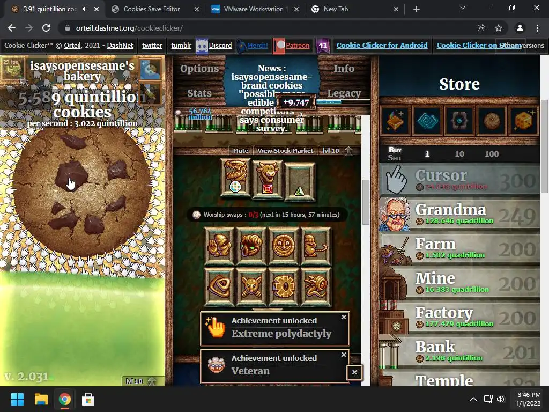Open Windows Start menu
549x412 pixels.
click(17, 399)
